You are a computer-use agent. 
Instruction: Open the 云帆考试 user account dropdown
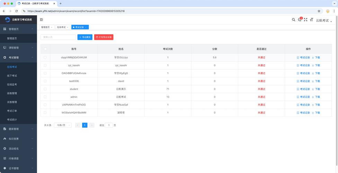click(323, 20)
